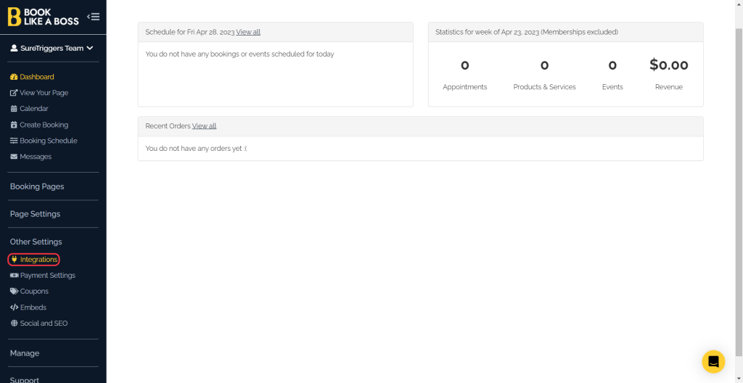Click the Book Like A Boss logo

click(43, 17)
